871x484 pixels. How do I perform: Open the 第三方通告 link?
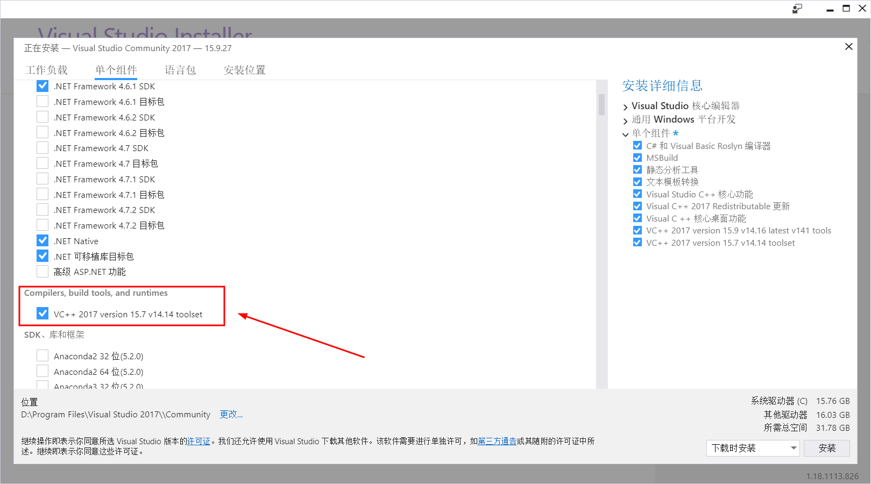click(x=497, y=441)
